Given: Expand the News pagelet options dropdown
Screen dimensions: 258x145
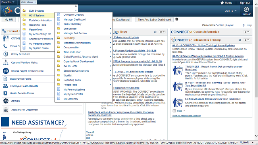Looking at the screenshot, I should (x=162, y=32).
